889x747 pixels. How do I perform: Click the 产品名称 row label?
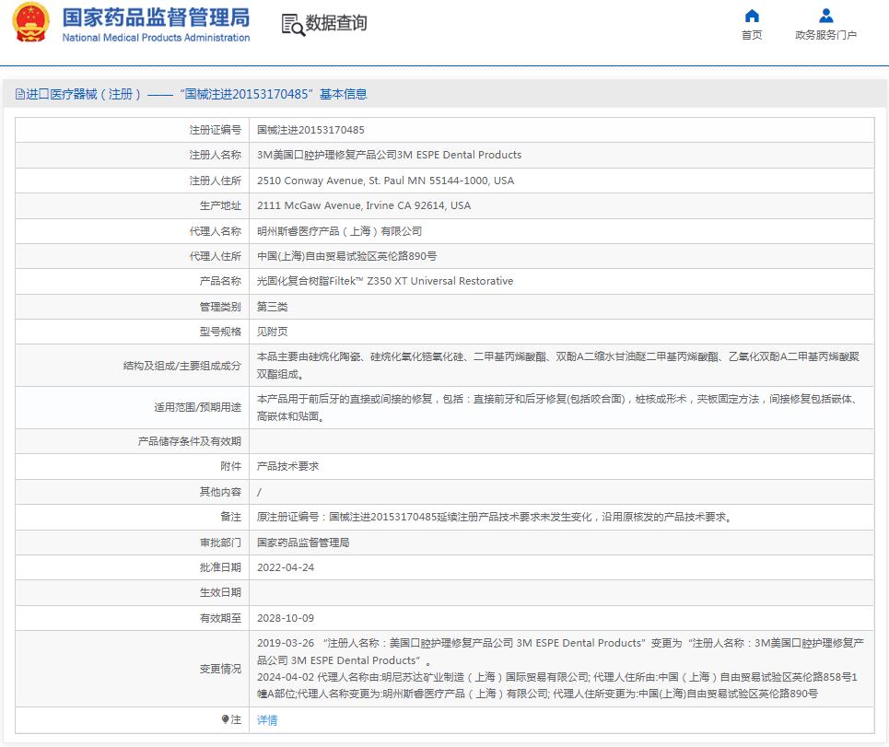point(220,281)
